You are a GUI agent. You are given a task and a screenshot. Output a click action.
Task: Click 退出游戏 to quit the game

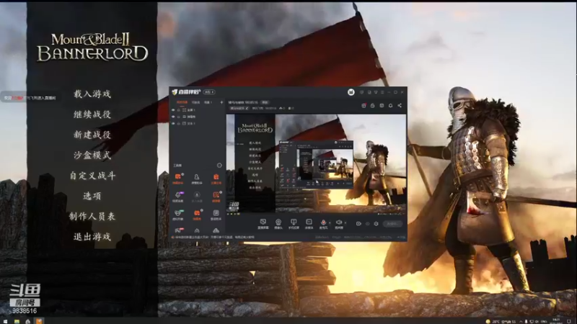92,237
